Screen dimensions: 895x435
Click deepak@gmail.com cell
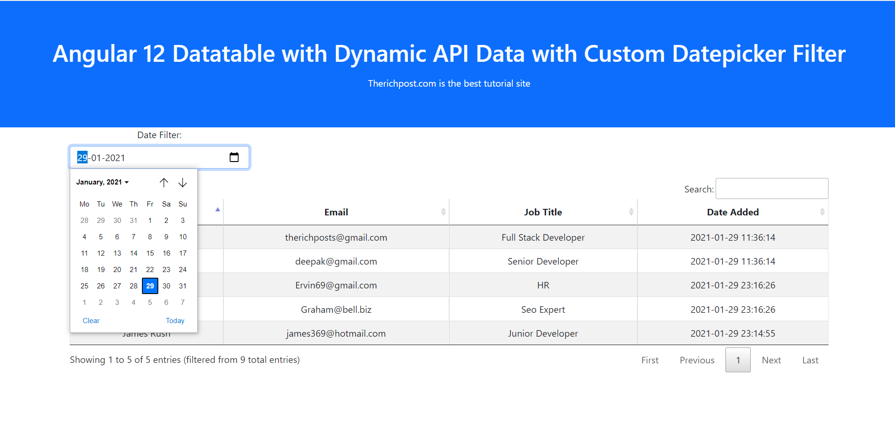[336, 261]
